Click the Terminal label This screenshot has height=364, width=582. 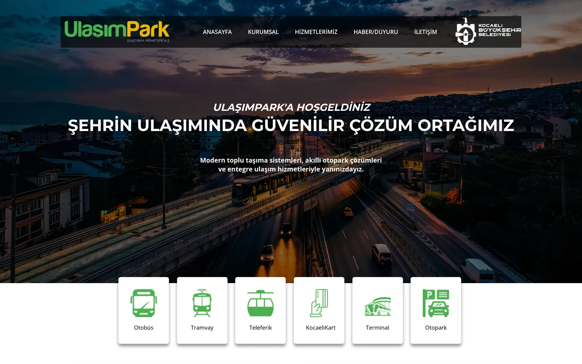coord(377,328)
